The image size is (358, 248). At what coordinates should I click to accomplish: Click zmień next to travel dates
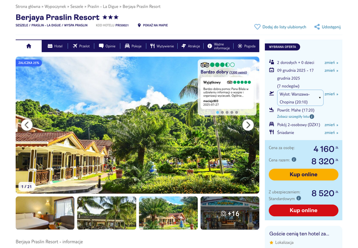[331, 70]
